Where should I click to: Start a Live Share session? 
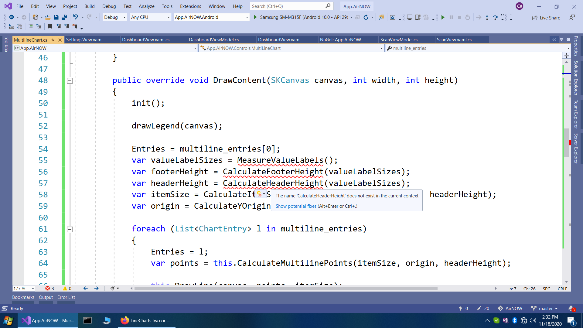point(547,18)
